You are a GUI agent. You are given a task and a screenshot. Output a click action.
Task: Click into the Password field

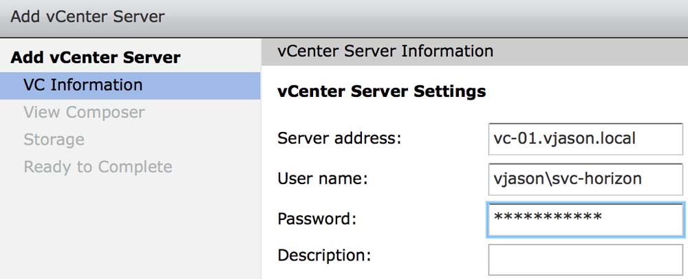[x=585, y=219]
